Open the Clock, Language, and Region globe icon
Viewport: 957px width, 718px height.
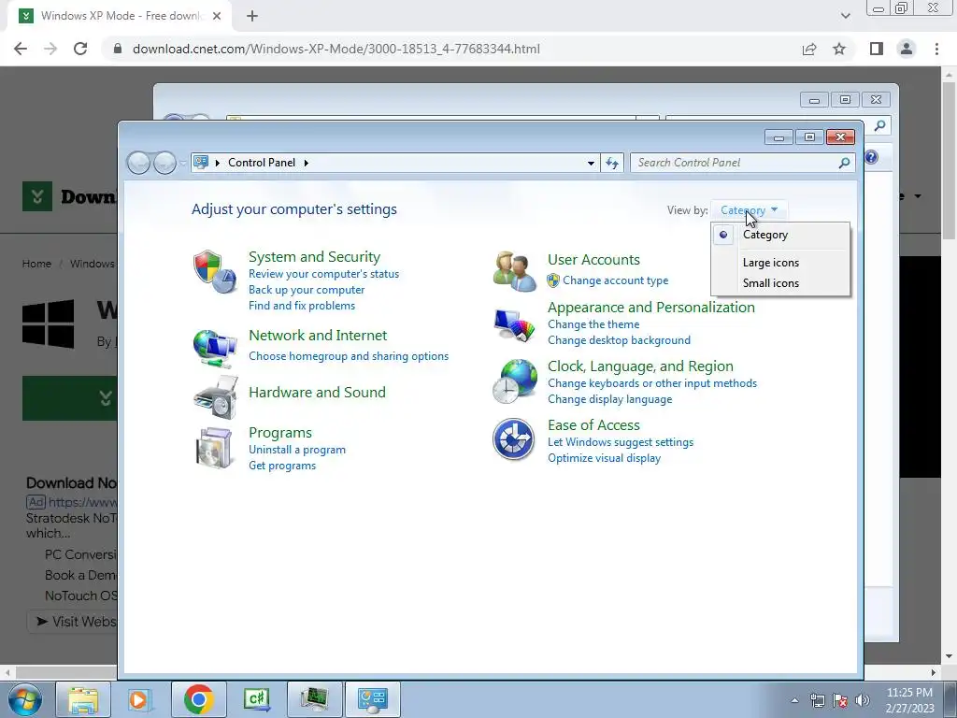tap(514, 381)
